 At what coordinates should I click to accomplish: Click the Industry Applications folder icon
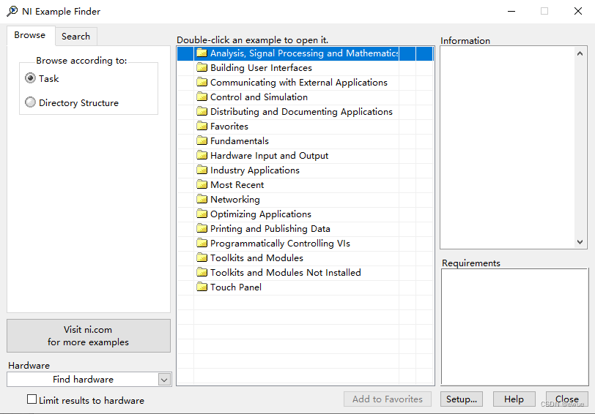(202, 170)
